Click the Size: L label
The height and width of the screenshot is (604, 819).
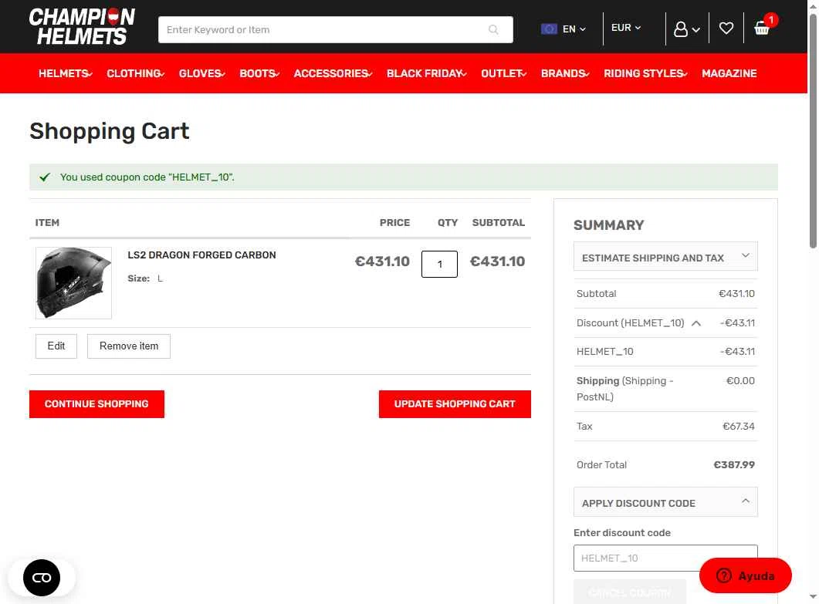[x=145, y=278]
